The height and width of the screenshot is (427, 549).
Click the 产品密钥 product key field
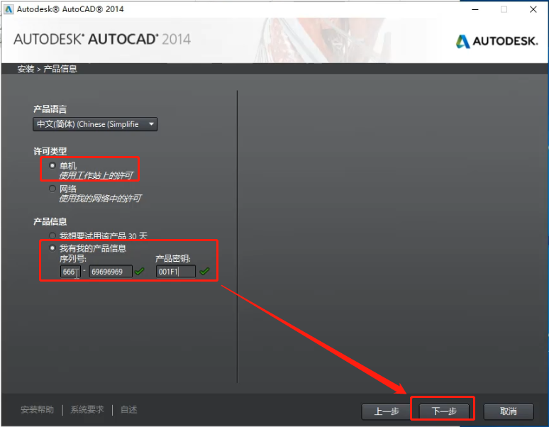tap(176, 272)
